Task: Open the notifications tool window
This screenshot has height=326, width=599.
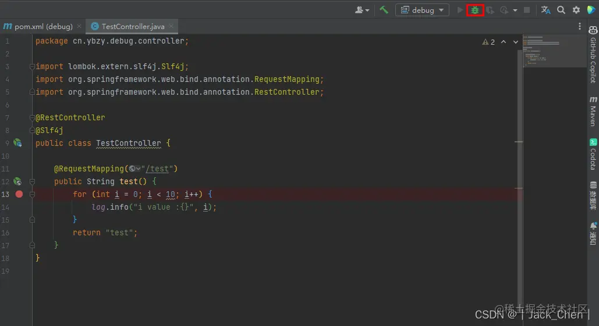Action: click(x=593, y=234)
